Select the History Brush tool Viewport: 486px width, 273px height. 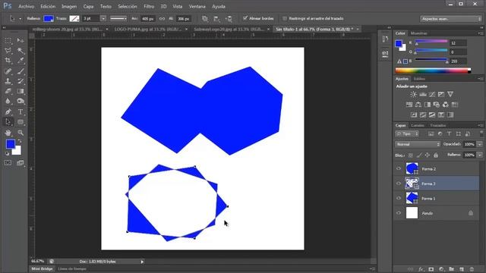click(x=21, y=81)
